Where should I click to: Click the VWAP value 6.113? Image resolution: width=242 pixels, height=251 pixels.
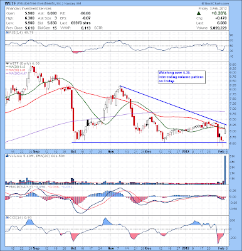tap(86, 28)
